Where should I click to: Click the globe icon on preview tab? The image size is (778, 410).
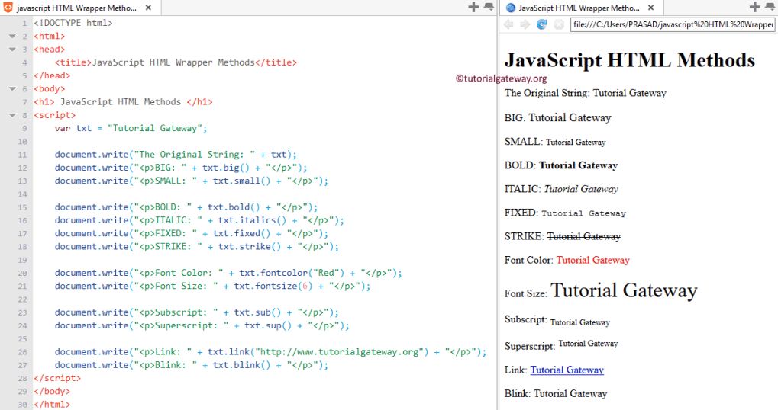[x=511, y=8]
